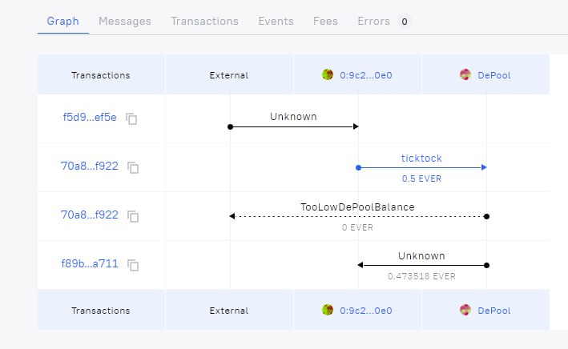Select the Events tab
Screen dimensions: 568x349
pos(276,21)
